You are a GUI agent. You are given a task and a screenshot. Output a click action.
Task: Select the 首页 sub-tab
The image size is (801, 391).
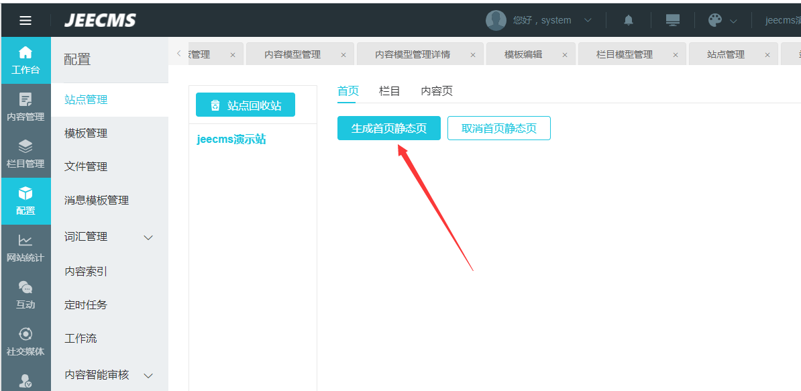point(348,91)
